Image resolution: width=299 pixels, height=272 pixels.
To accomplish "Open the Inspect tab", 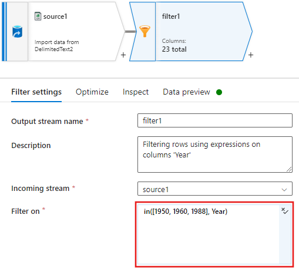I will point(136,92).
